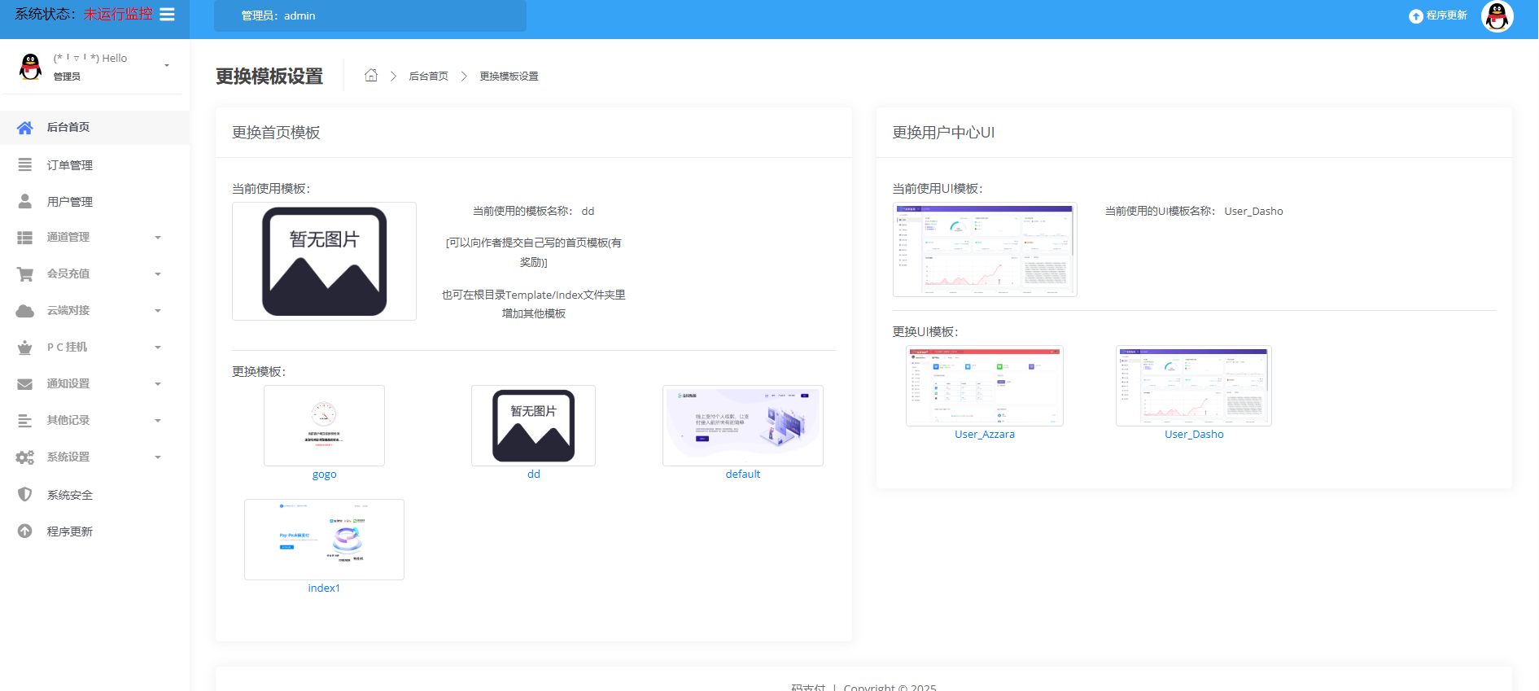This screenshot has height=691, width=1539.
Task: Select the gogo template link
Action: point(324,475)
